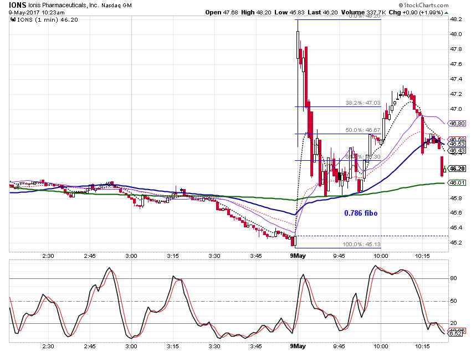Screen dimensions: 471x351
Task: Click the IONS (1 min) 46.20 legend label
Action: pyautogui.click(x=48, y=20)
